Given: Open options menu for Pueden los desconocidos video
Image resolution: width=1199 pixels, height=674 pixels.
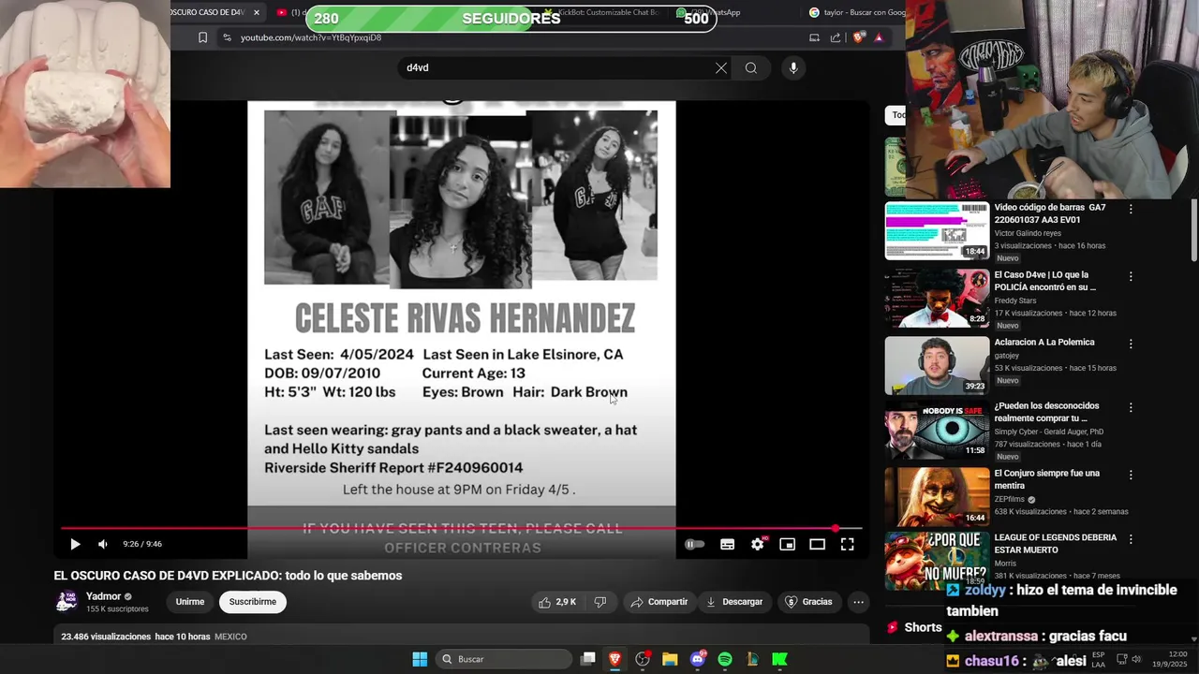Looking at the screenshot, I should pyautogui.click(x=1131, y=408).
